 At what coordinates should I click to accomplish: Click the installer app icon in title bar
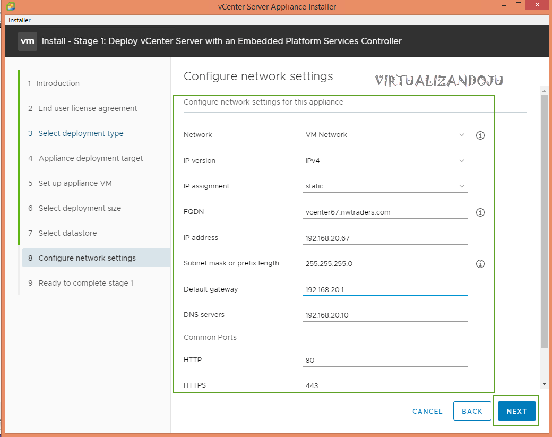pos(10,7)
